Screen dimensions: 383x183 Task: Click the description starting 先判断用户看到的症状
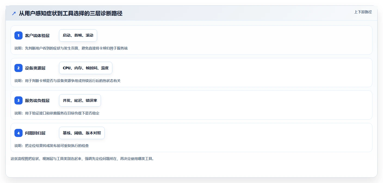pos(71,48)
